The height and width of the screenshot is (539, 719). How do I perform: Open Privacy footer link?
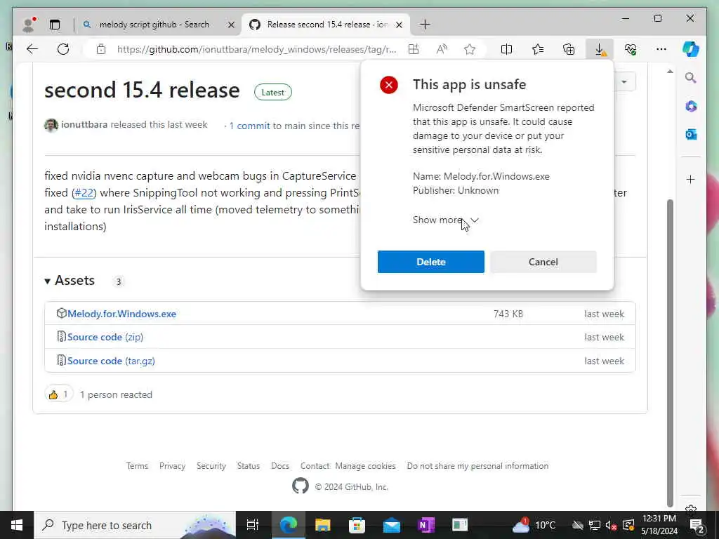coord(173,466)
